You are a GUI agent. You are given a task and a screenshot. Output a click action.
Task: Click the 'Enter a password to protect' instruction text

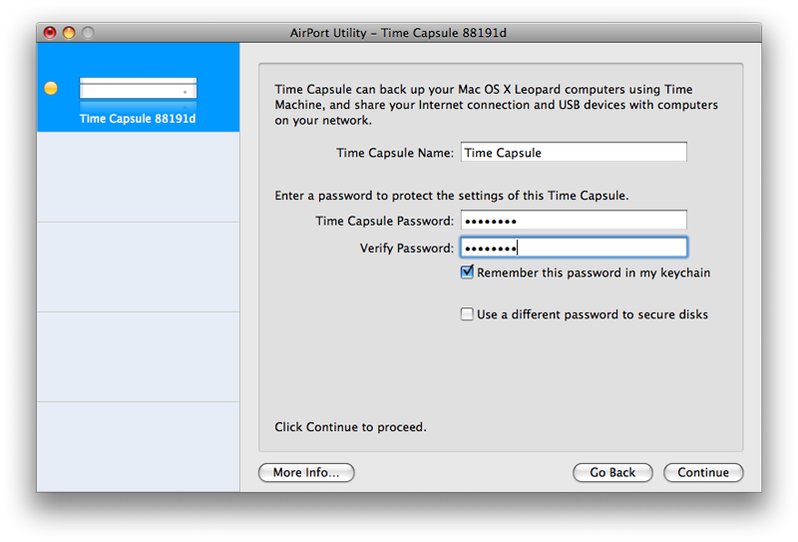(x=452, y=196)
